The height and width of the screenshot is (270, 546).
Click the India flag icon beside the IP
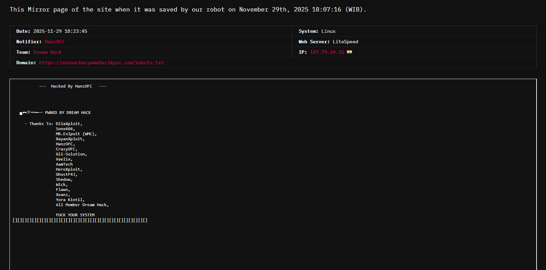pyautogui.click(x=349, y=52)
